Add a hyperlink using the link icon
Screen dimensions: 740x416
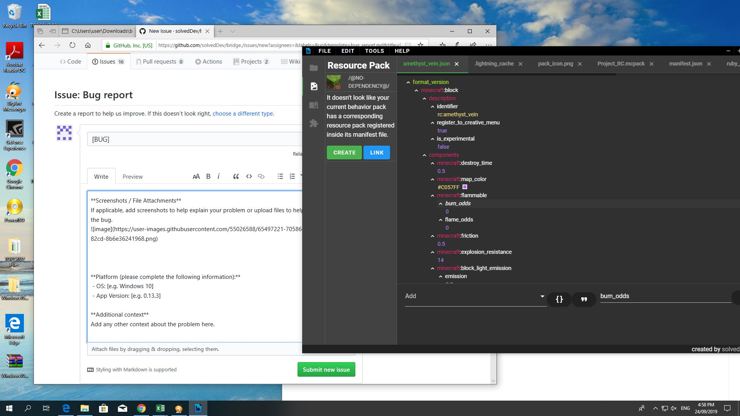tap(261, 176)
